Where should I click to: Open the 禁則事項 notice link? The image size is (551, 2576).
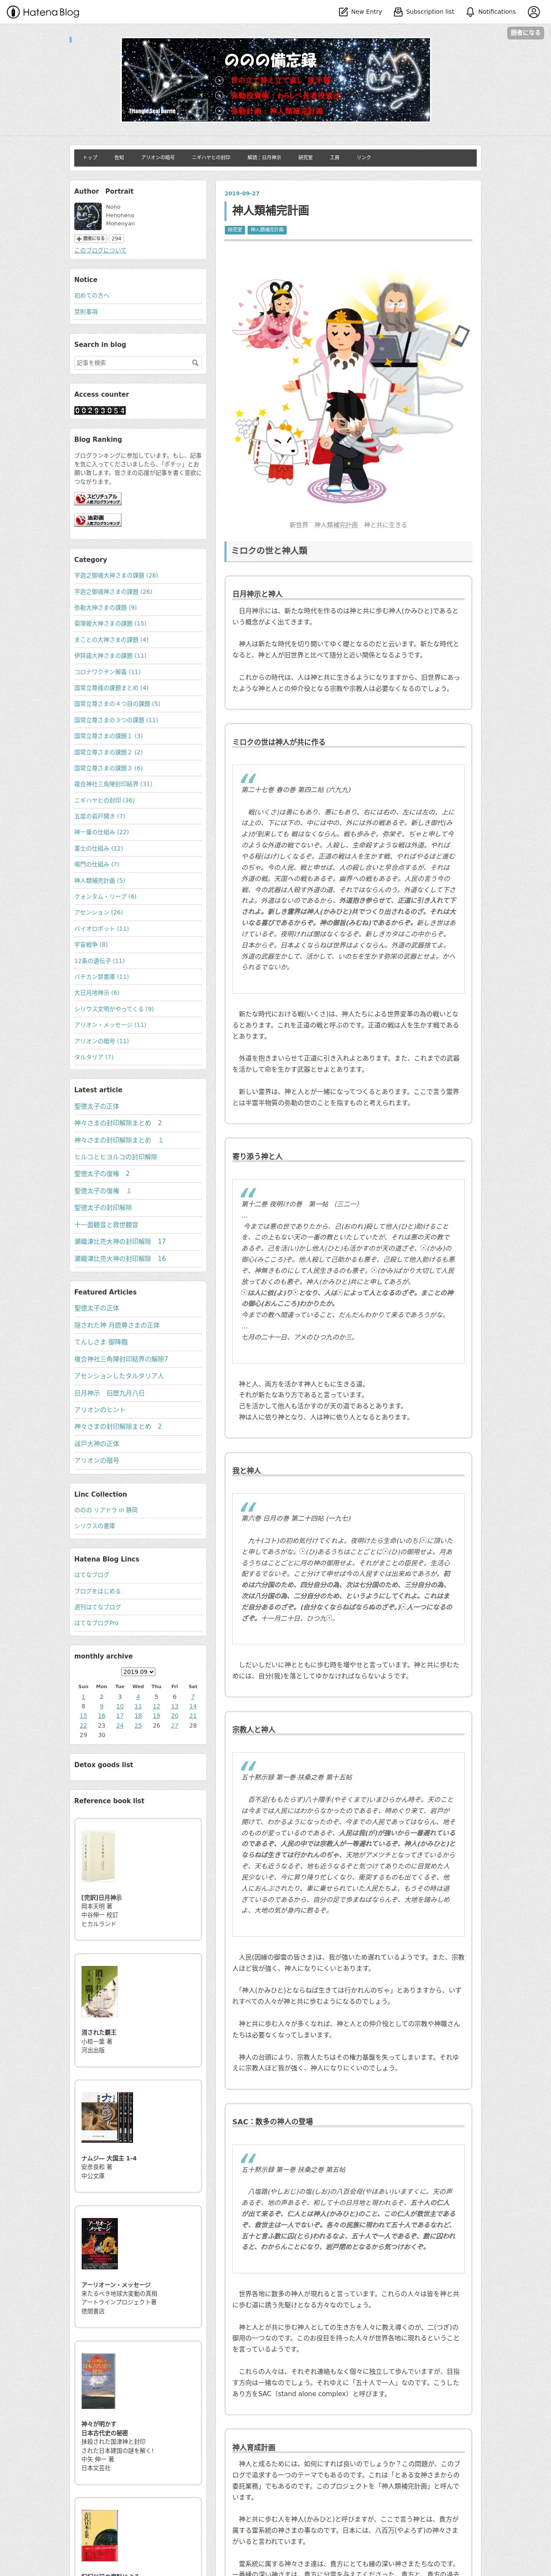click(86, 312)
